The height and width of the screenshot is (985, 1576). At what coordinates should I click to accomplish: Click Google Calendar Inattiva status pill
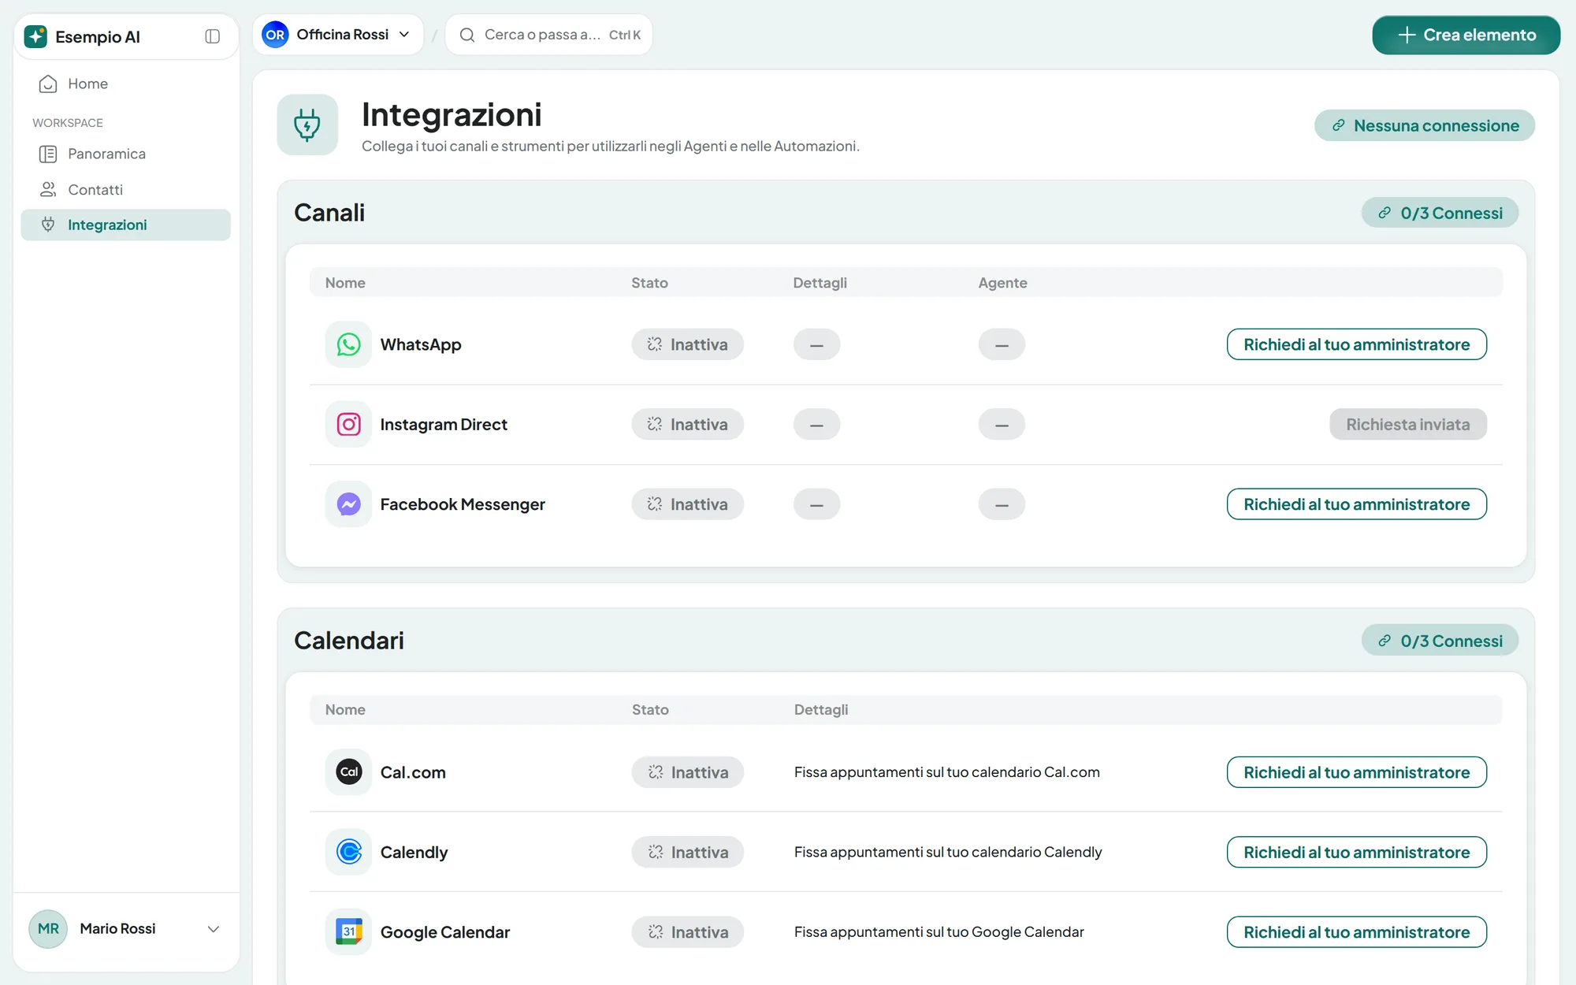[x=688, y=931]
